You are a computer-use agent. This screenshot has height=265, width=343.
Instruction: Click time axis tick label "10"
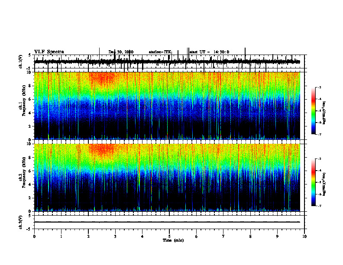[x=304, y=236]
